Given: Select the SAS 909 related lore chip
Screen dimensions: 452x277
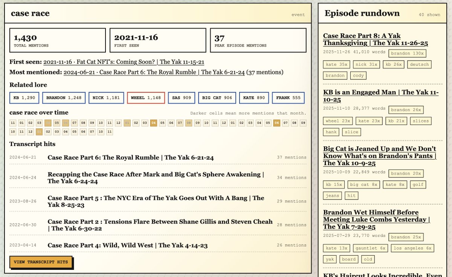Looking at the screenshot, I should point(182,98).
